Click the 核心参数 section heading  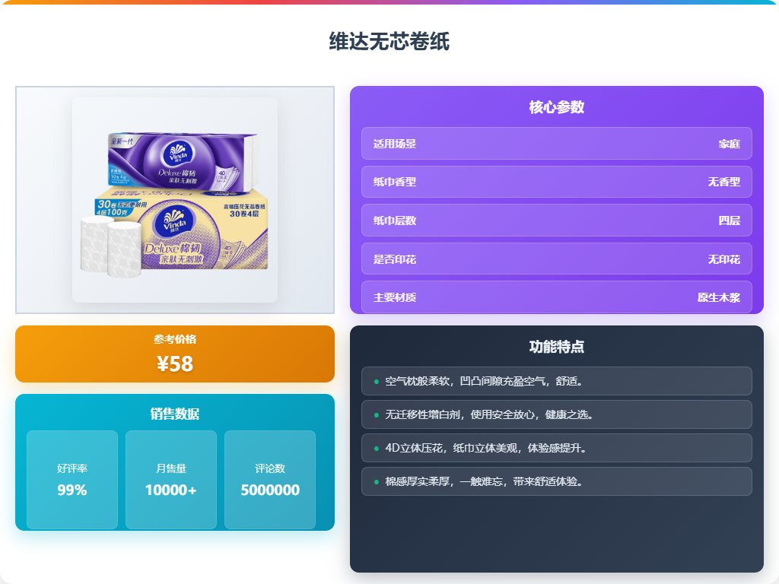click(556, 106)
